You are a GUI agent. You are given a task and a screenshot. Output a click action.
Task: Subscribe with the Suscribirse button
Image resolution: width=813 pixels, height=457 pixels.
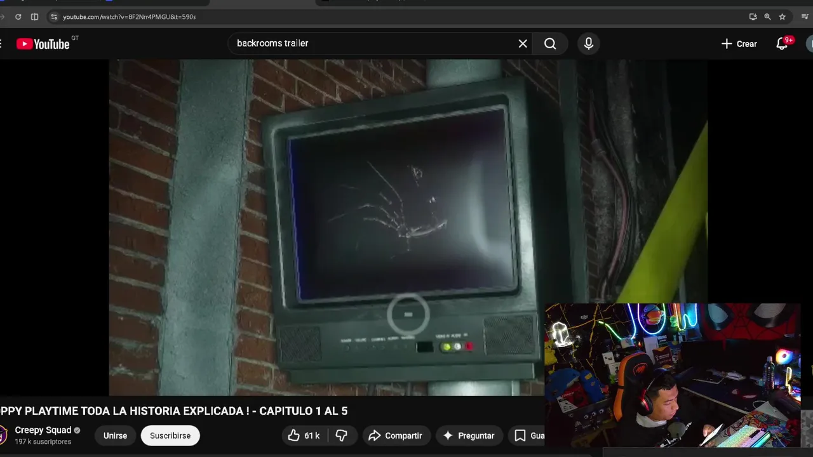click(170, 435)
